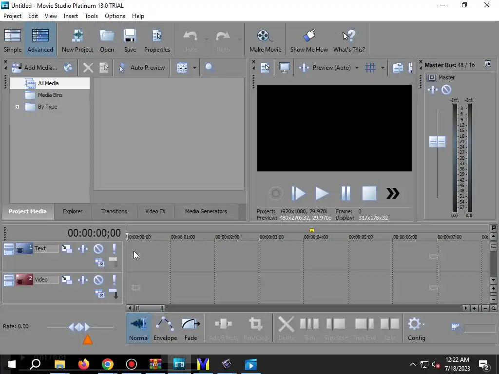The height and width of the screenshot is (374, 499).
Task: Pause the preview playback
Action: pyautogui.click(x=345, y=193)
